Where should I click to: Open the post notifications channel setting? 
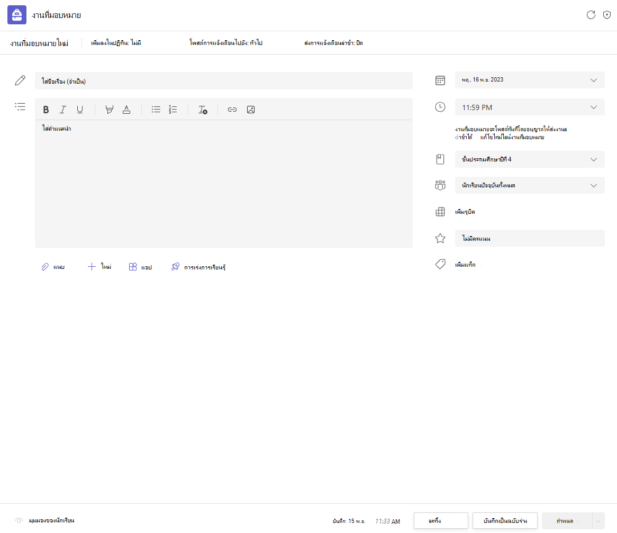pos(225,43)
